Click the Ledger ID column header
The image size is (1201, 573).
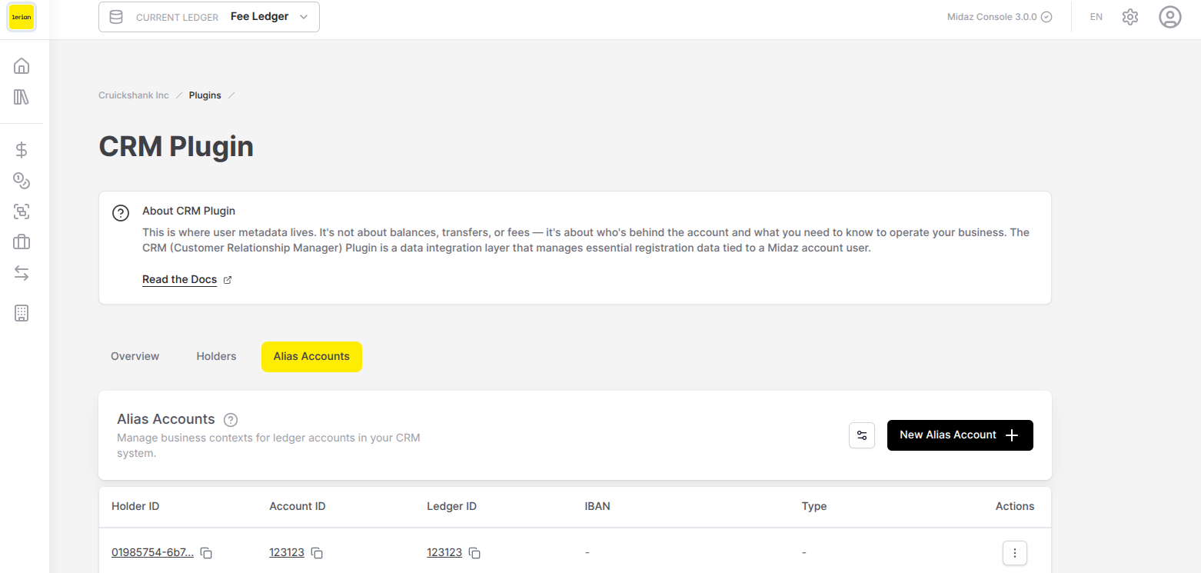(452, 506)
